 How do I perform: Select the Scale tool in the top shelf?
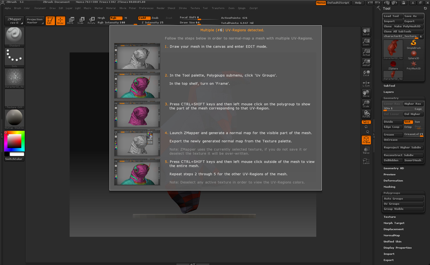(80, 20)
